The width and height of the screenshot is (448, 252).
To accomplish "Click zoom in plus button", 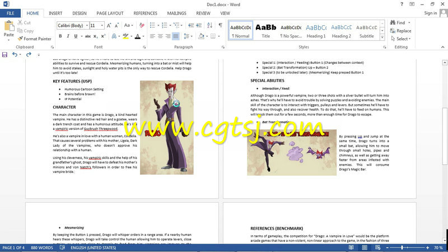I will 427,248.
